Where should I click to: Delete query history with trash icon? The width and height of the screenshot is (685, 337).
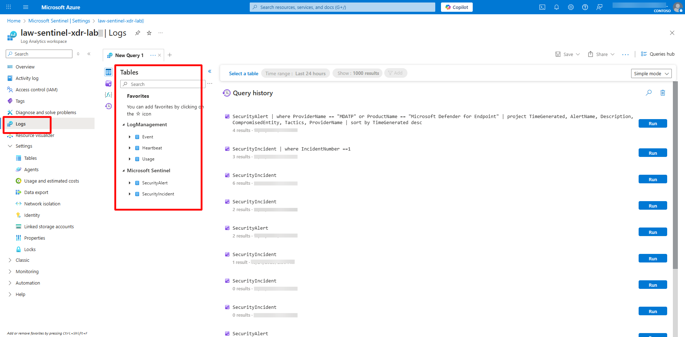(x=663, y=93)
